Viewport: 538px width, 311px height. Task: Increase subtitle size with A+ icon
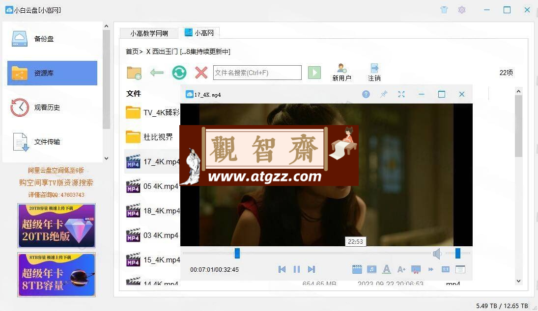tap(401, 270)
